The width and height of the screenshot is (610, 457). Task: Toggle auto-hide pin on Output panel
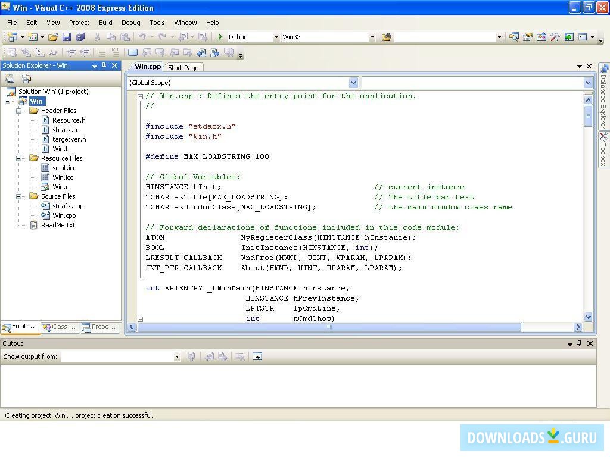(579, 343)
